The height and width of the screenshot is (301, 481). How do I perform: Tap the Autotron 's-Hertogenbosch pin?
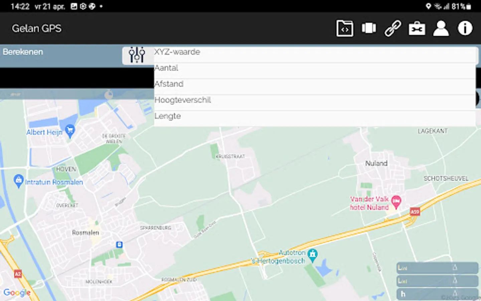click(313, 256)
